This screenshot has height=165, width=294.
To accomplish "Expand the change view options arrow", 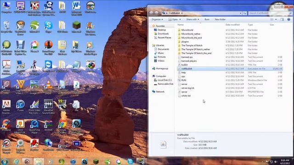I will click(x=276, y=19).
